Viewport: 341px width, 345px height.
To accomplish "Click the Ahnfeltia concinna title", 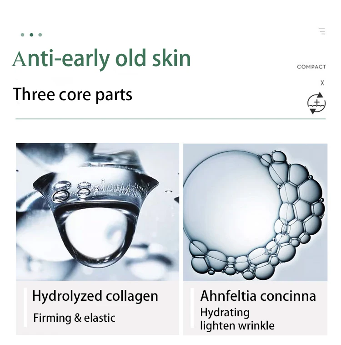I will click(258, 296).
